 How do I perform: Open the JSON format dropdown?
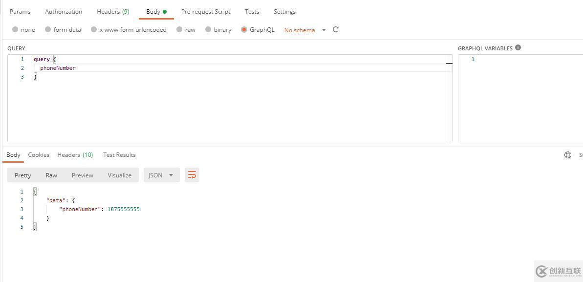coord(161,175)
